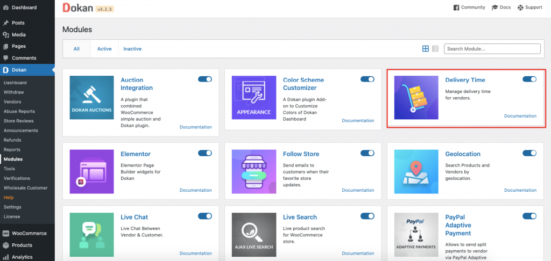The width and height of the screenshot is (551, 261).
Task: Open Documentation link for Delivery Time
Action: point(520,116)
